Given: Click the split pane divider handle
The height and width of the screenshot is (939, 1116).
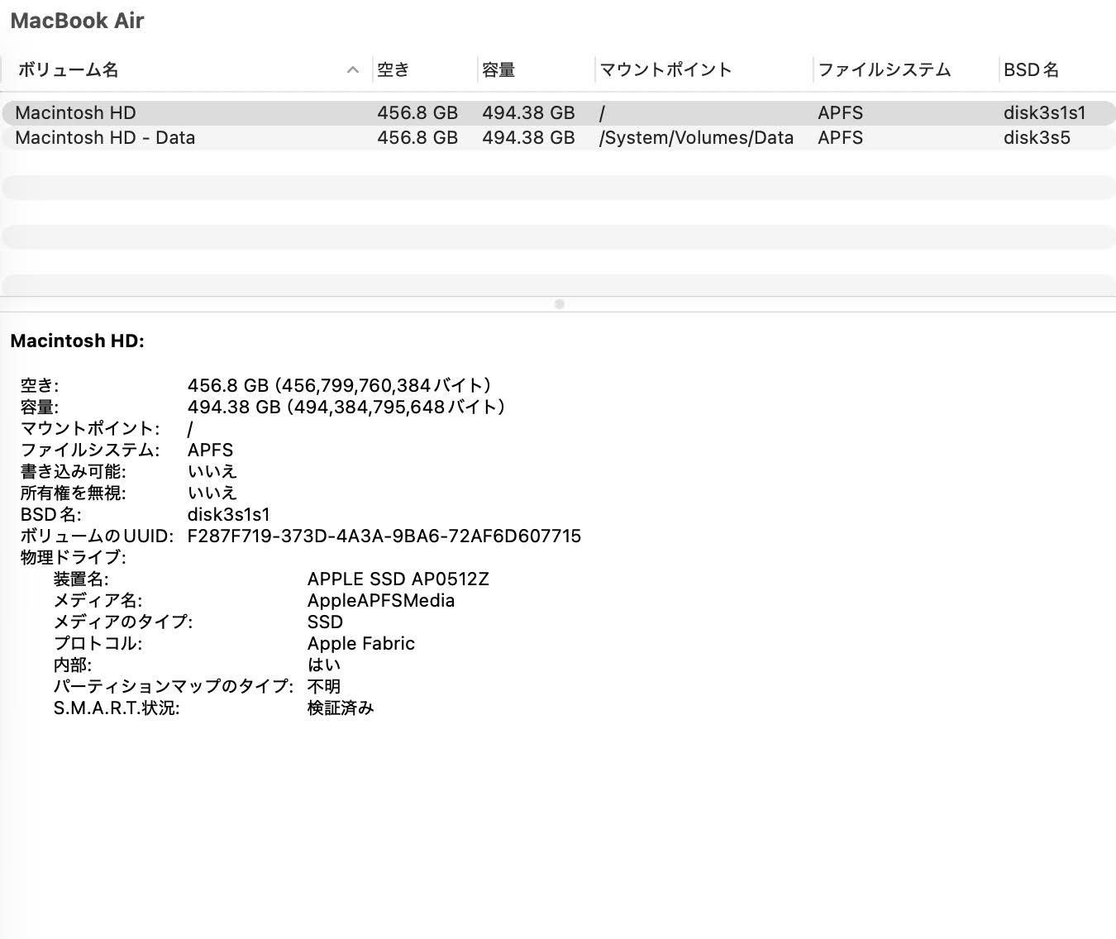Looking at the screenshot, I should [560, 304].
